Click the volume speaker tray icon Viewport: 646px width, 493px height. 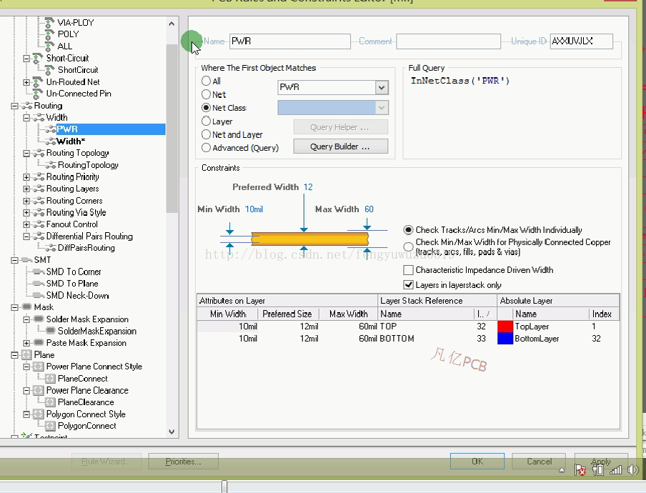tap(632, 469)
